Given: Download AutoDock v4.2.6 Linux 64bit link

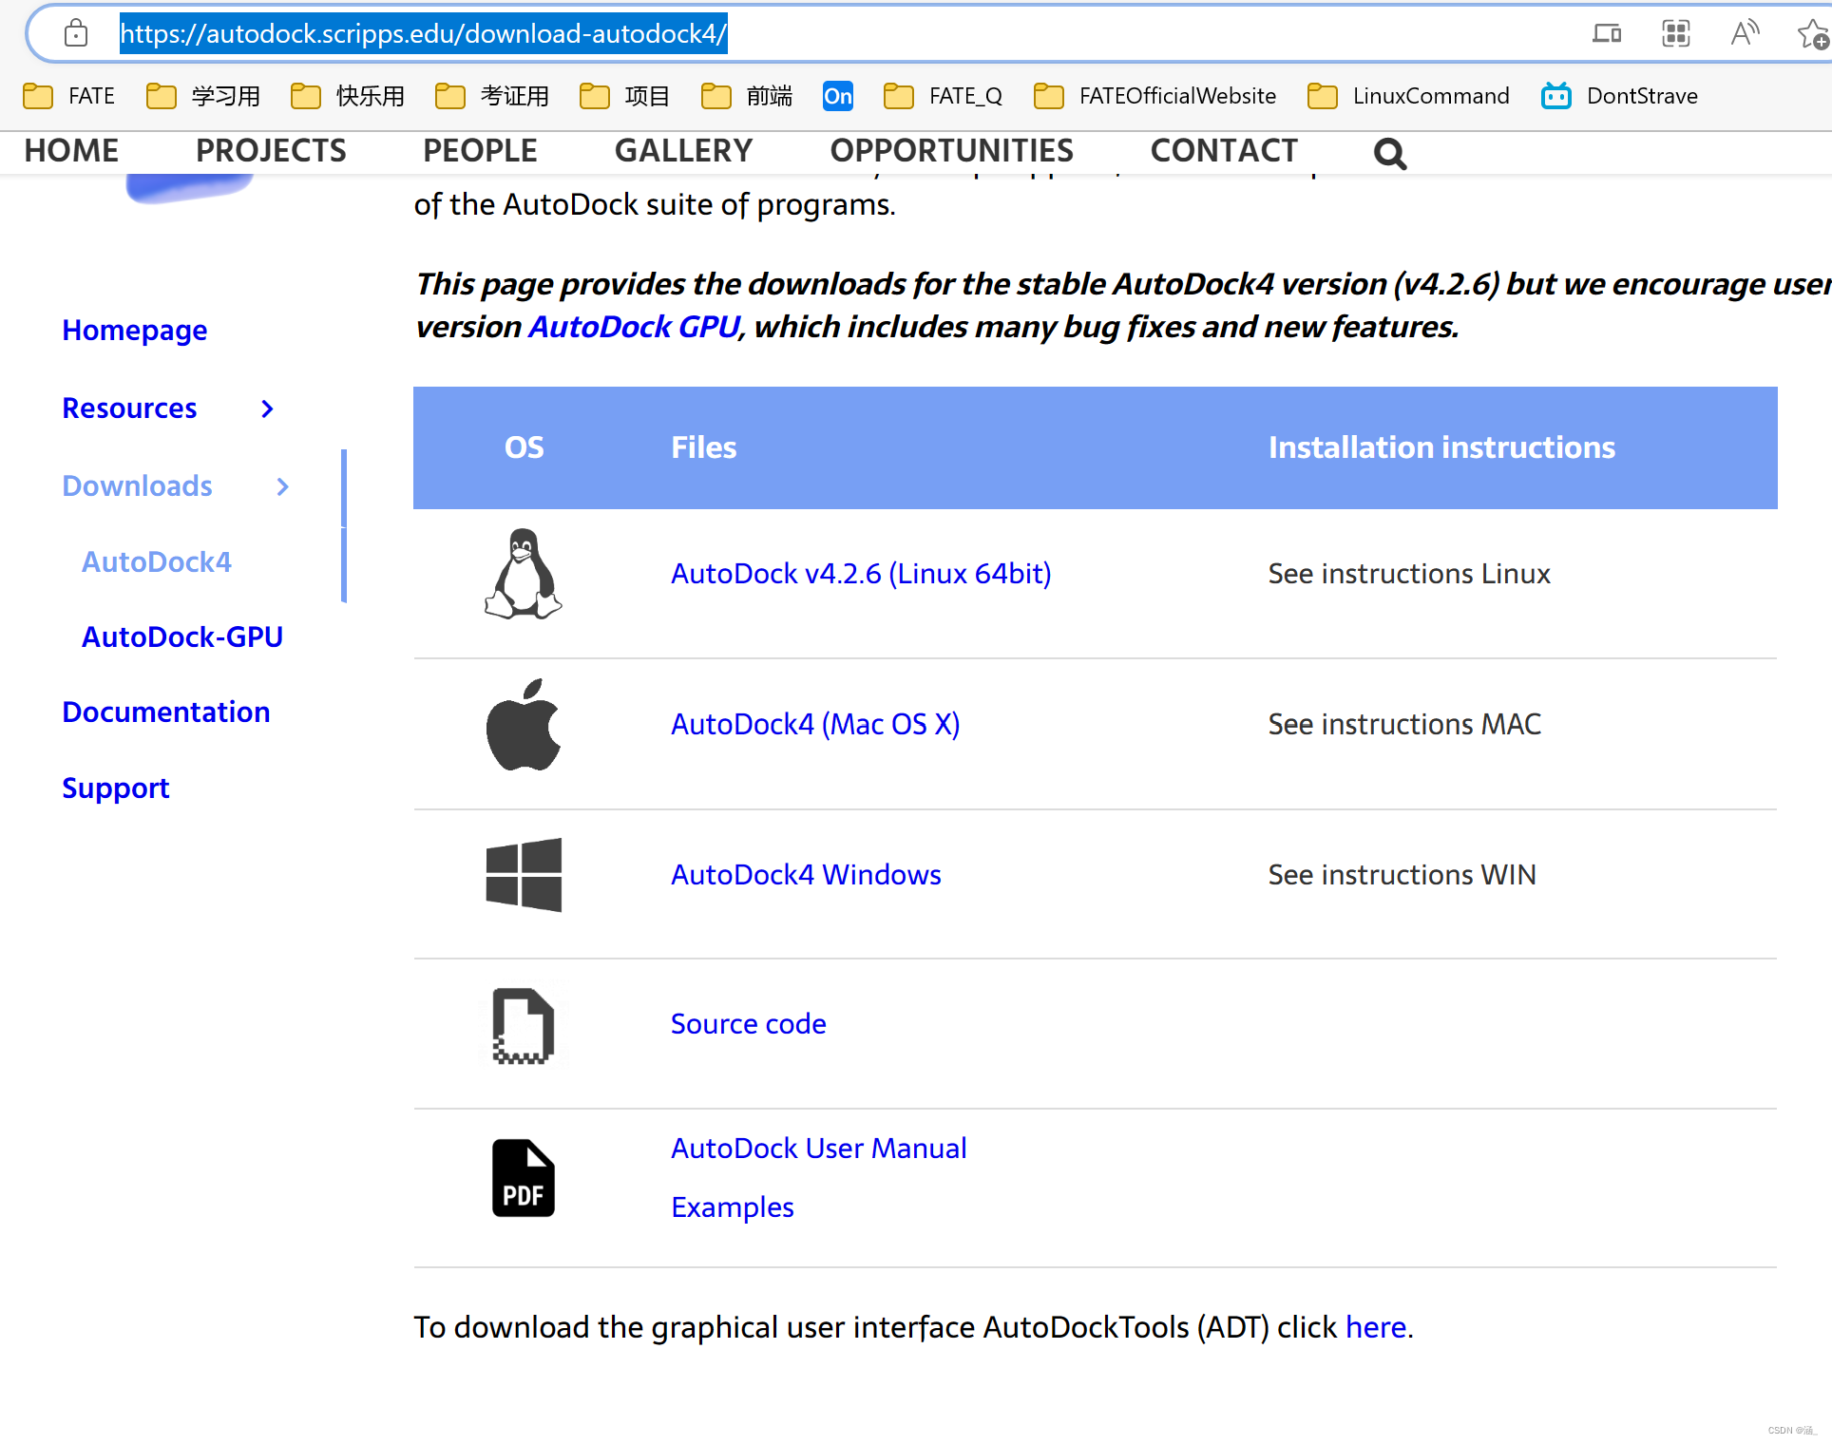Looking at the screenshot, I should (861, 574).
